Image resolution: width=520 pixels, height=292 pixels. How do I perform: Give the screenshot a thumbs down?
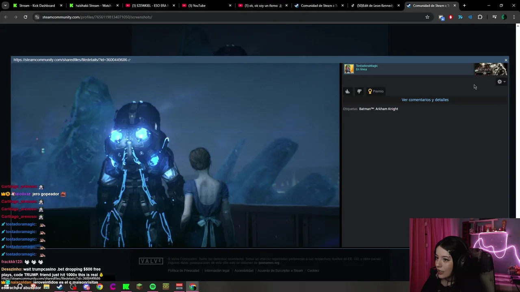(x=359, y=91)
